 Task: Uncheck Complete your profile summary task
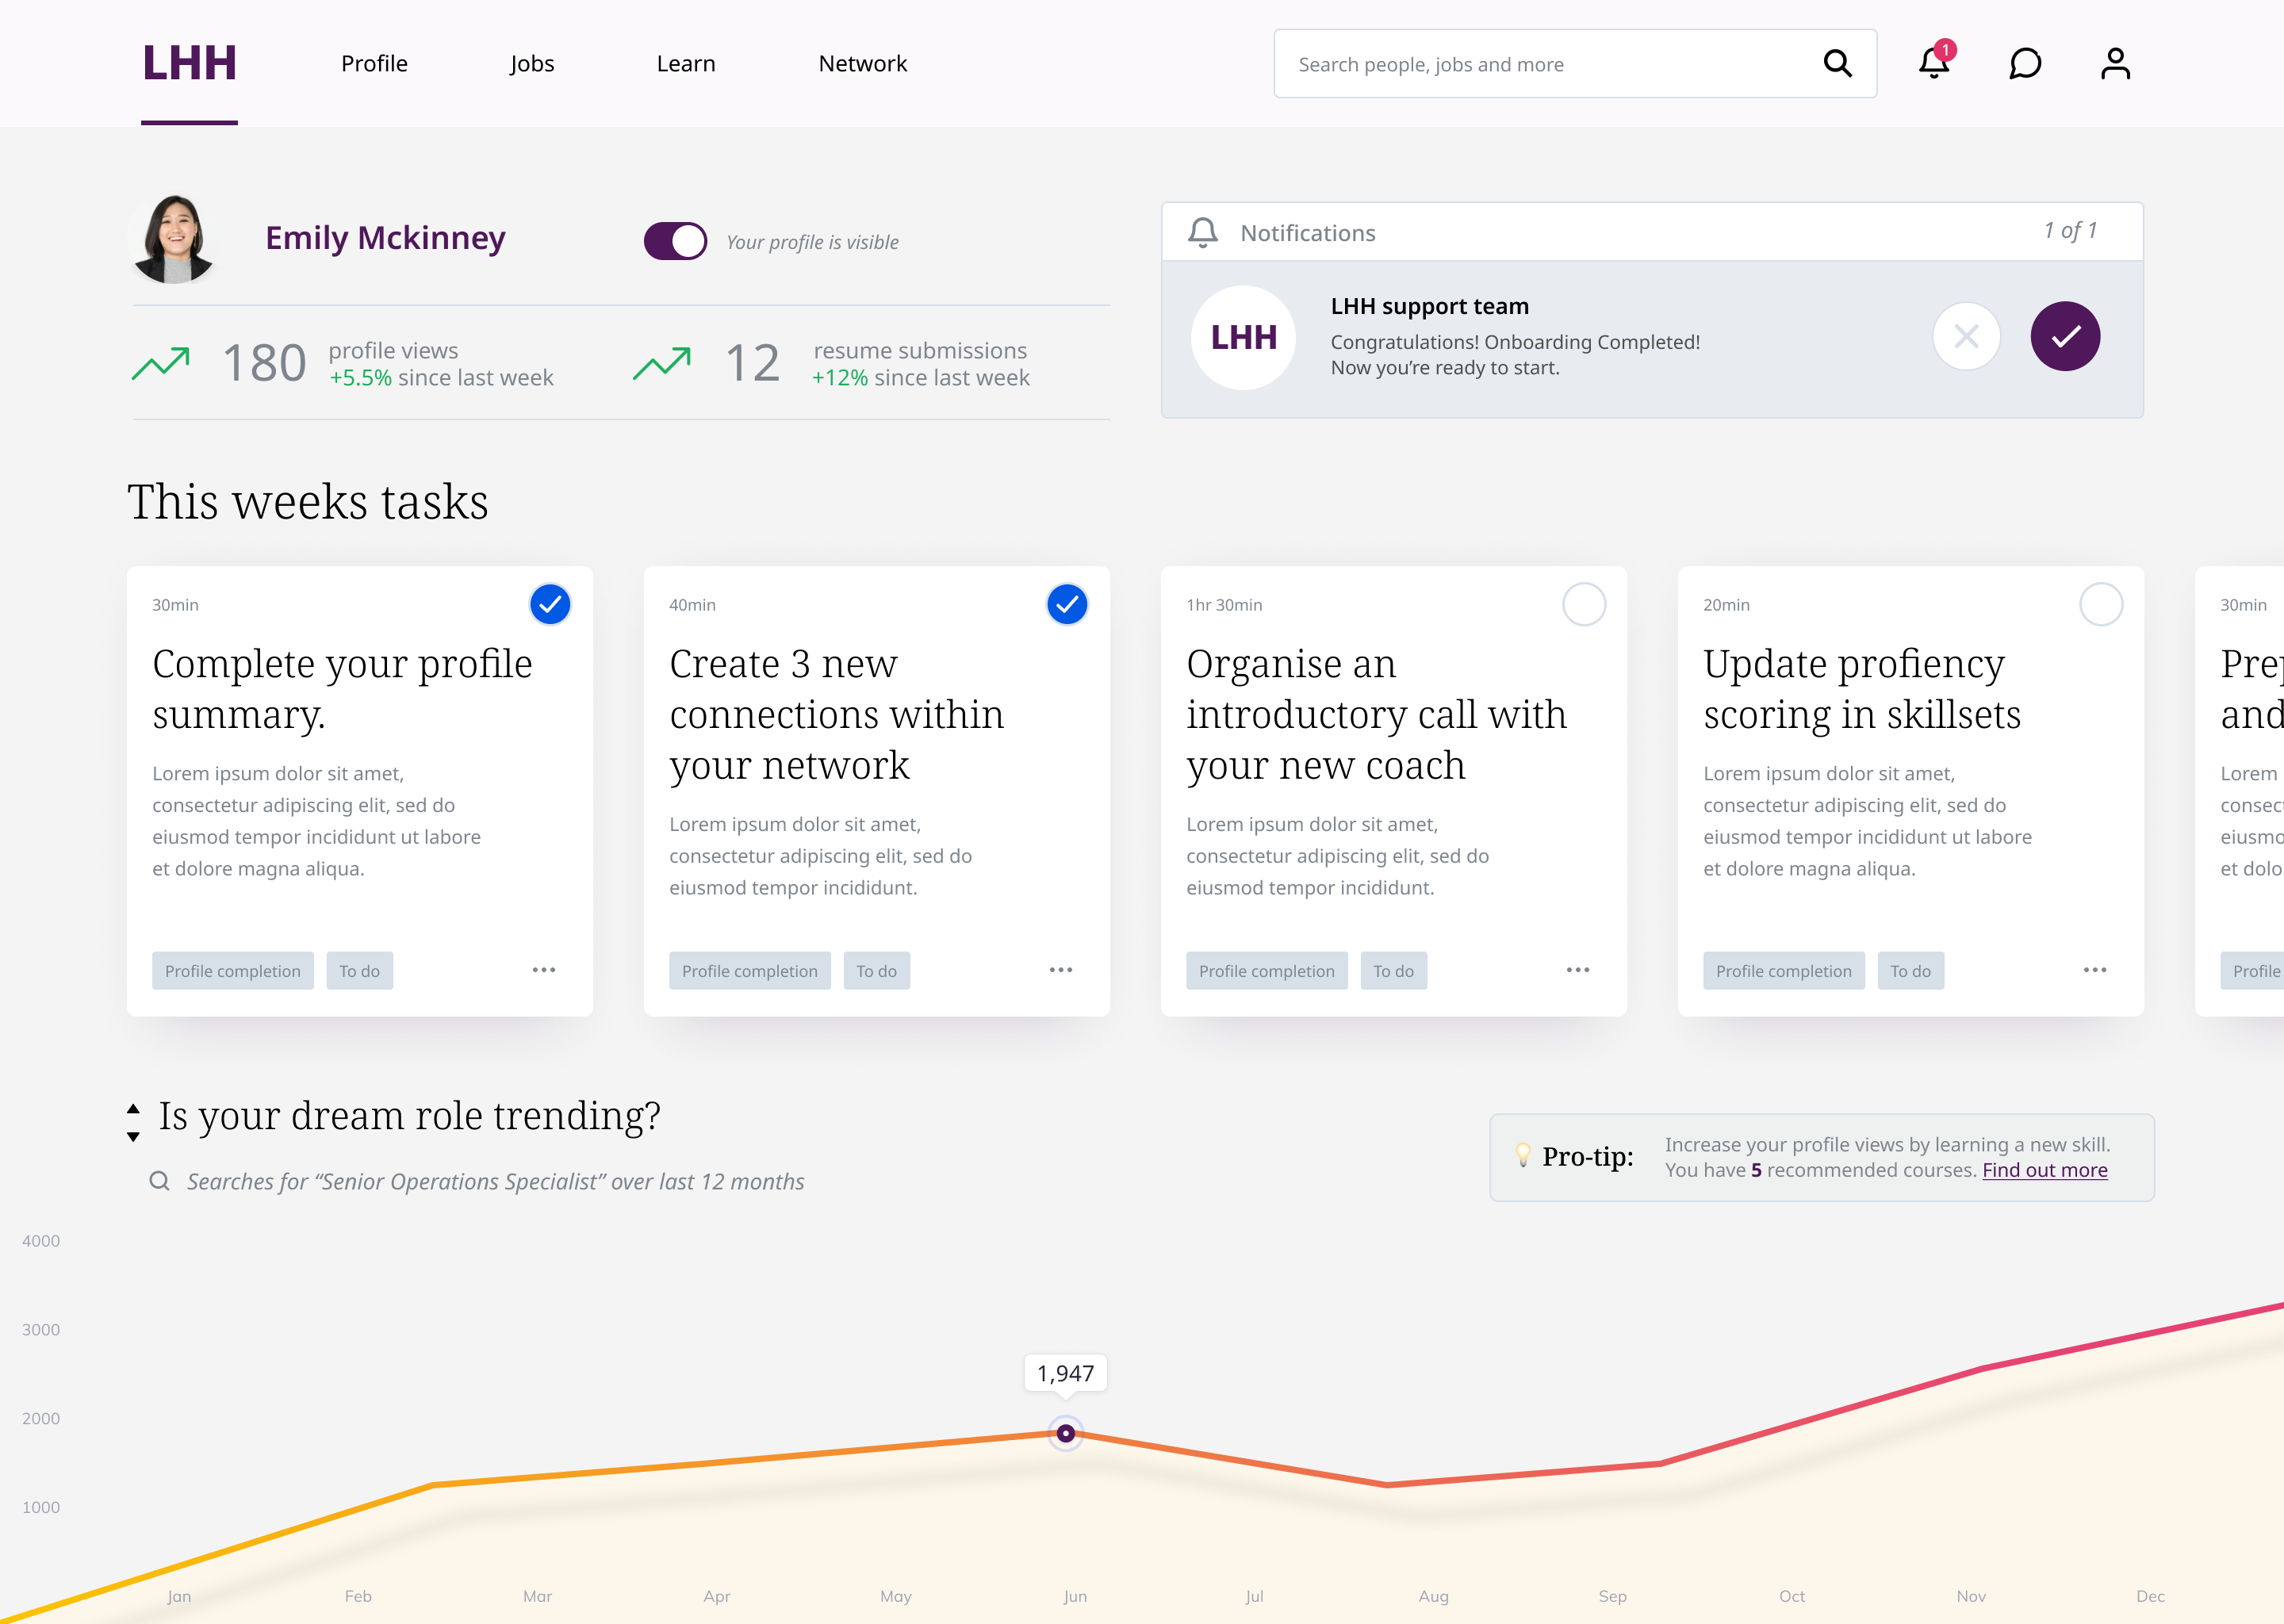coord(550,604)
